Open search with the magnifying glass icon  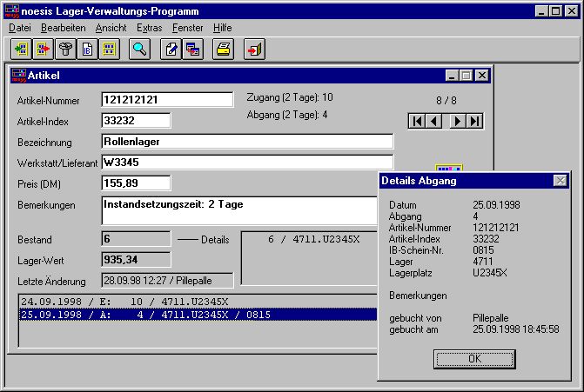click(x=139, y=49)
